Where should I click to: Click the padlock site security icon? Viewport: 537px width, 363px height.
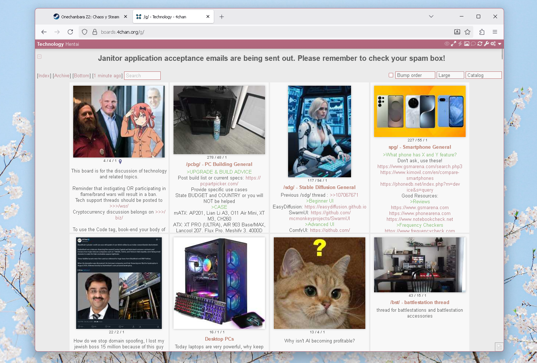tap(94, 32)
